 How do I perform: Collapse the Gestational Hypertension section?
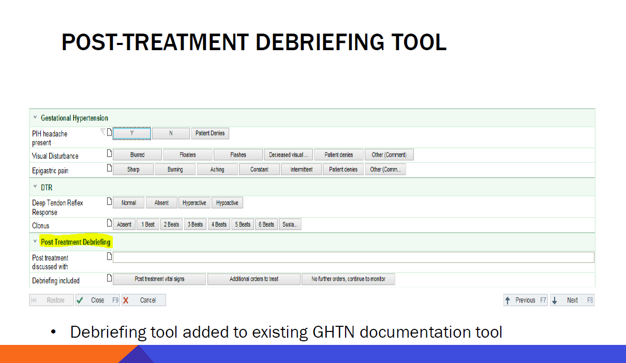click(x=35, y=118)
